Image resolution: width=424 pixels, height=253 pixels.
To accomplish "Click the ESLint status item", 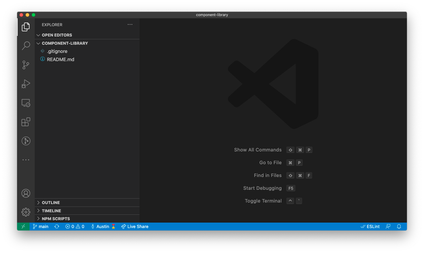I will 370,227.
